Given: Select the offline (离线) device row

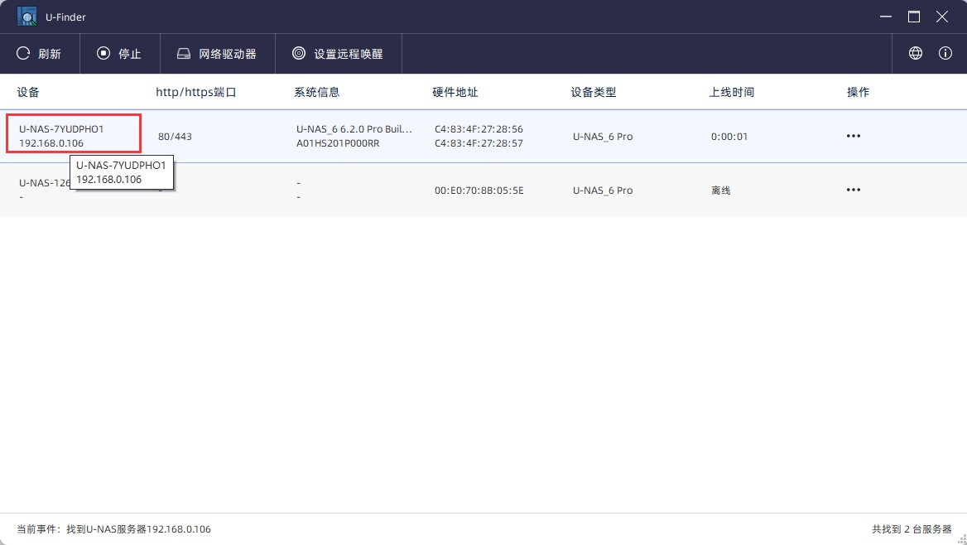Looking at the screenshot, I should [720, 191].
